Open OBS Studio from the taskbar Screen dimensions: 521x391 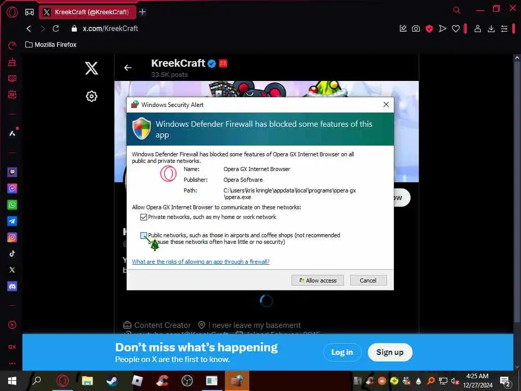187,381
